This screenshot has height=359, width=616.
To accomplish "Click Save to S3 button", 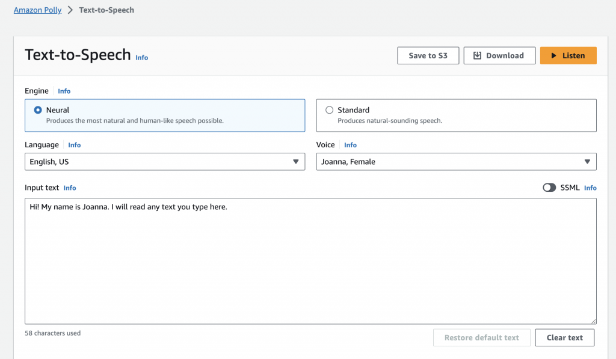I will [428, 55].
